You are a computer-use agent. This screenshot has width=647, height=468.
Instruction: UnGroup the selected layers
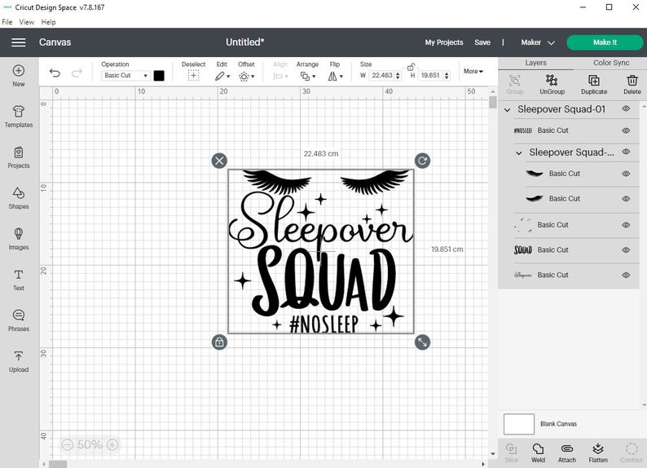552,84
